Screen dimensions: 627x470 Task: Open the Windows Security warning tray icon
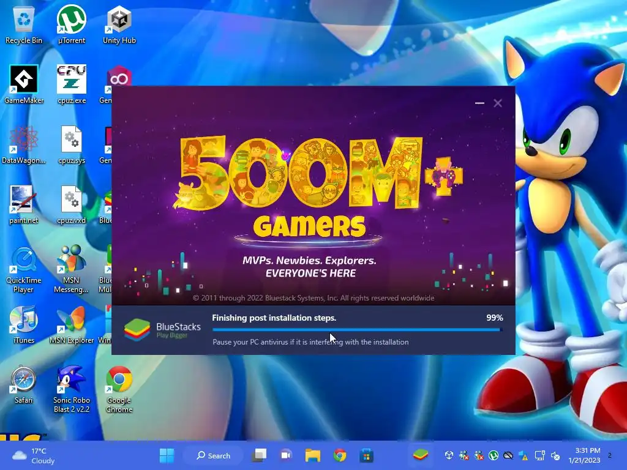click(524, 455)
